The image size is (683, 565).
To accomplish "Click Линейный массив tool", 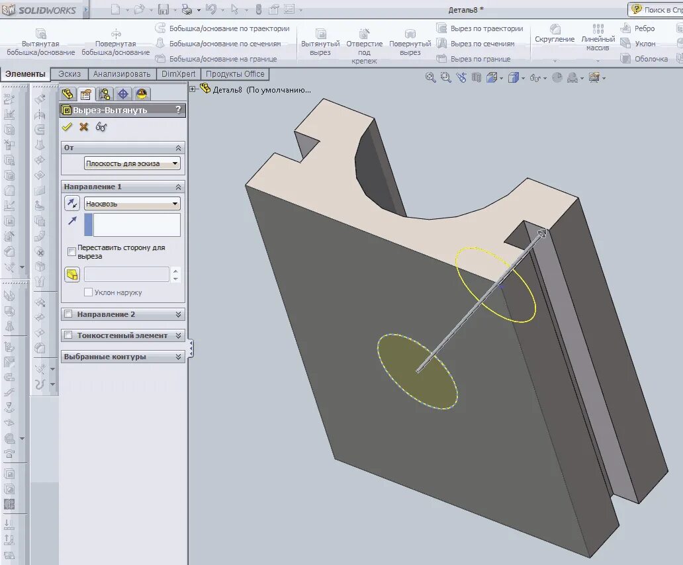I will [598, 38].
